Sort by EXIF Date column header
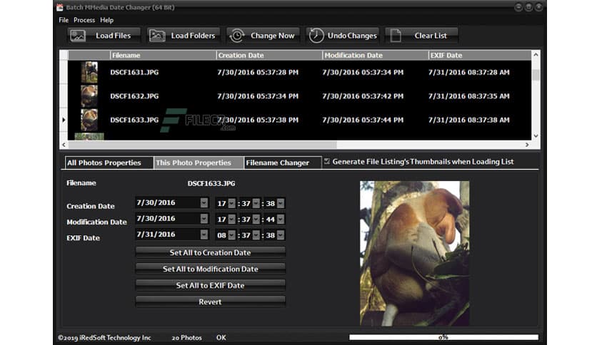The height and width of the screenshot is (345, 597). [480, 55]
